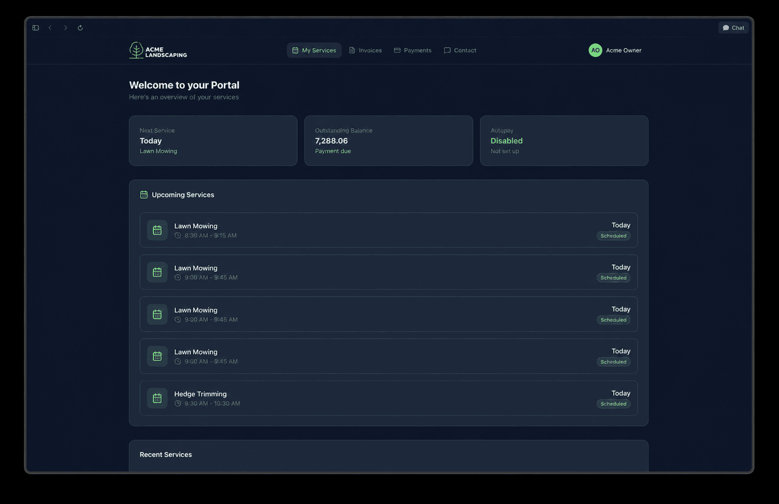The image size is (779, 504).
Task: Open the Invoices tab
Action: 365,50
